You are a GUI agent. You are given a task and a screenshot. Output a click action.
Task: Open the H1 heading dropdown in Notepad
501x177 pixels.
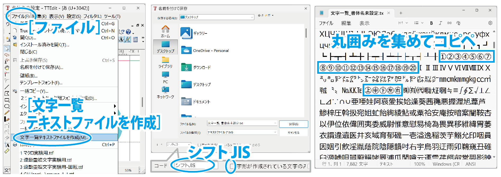pos(403,23)
